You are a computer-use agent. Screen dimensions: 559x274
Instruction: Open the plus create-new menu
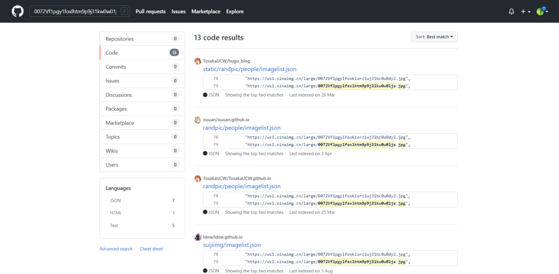click(x=526, y=11)
